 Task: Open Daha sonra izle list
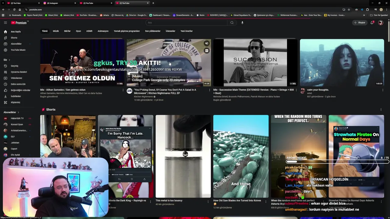(18, 84)
